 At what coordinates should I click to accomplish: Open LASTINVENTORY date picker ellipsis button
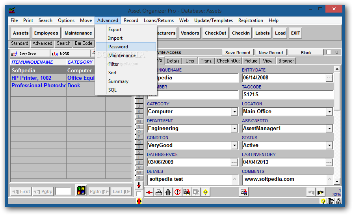pyautogui.click(x=329, y=162)
